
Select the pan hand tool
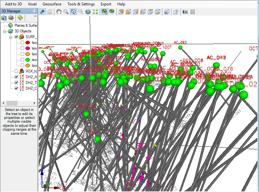[x=59, y=12]
